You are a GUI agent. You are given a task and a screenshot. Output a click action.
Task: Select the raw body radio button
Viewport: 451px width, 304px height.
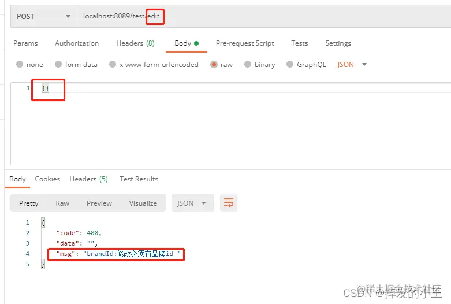tap(214, 64)
